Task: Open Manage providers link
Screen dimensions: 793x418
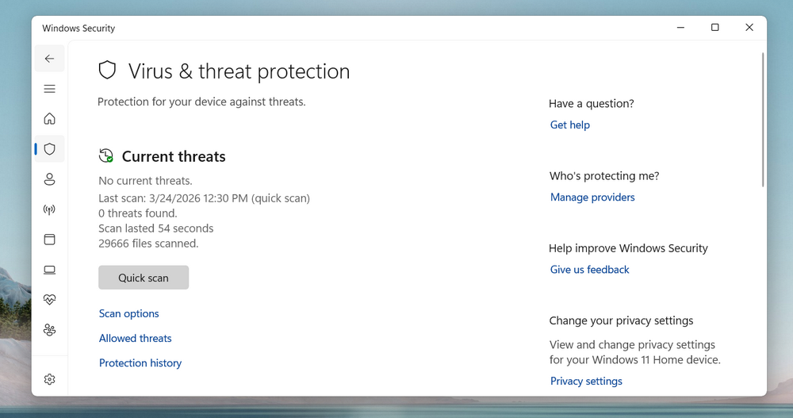Action: click(x=592, y=197)
